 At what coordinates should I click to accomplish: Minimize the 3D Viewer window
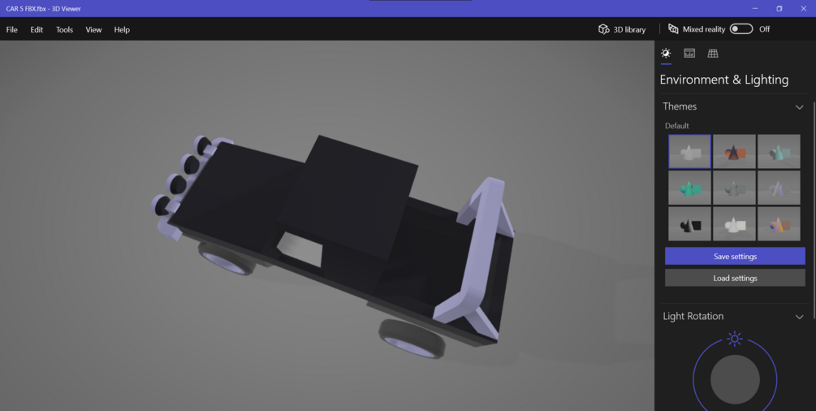pyautogui.click(x=755, y=8)
